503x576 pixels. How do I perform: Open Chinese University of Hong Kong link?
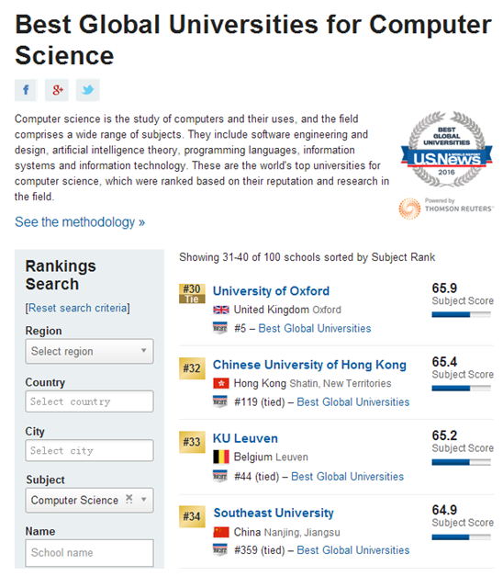point(309,365)
